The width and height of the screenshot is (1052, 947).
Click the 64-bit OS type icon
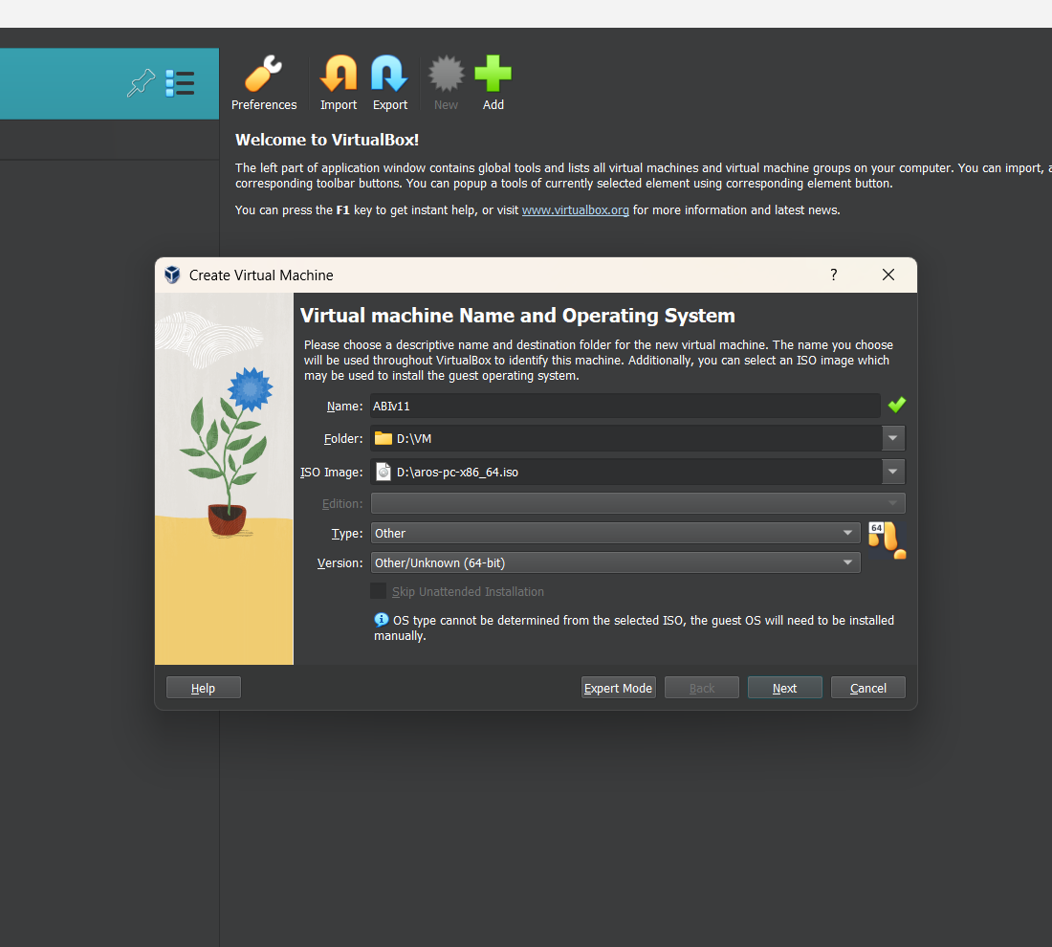pyautogui.click(x=887, y=540)
